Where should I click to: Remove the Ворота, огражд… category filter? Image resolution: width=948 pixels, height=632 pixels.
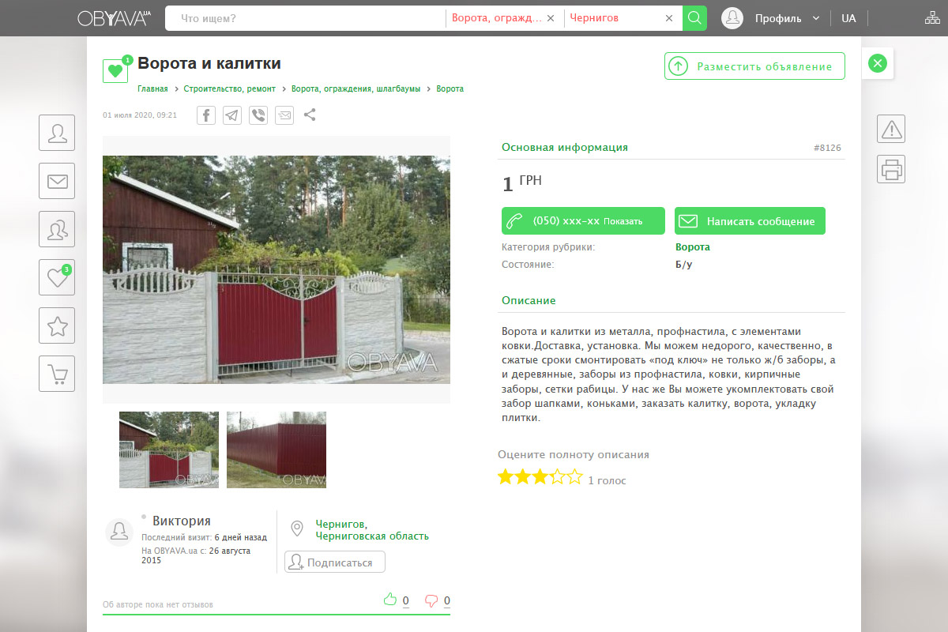551,18
